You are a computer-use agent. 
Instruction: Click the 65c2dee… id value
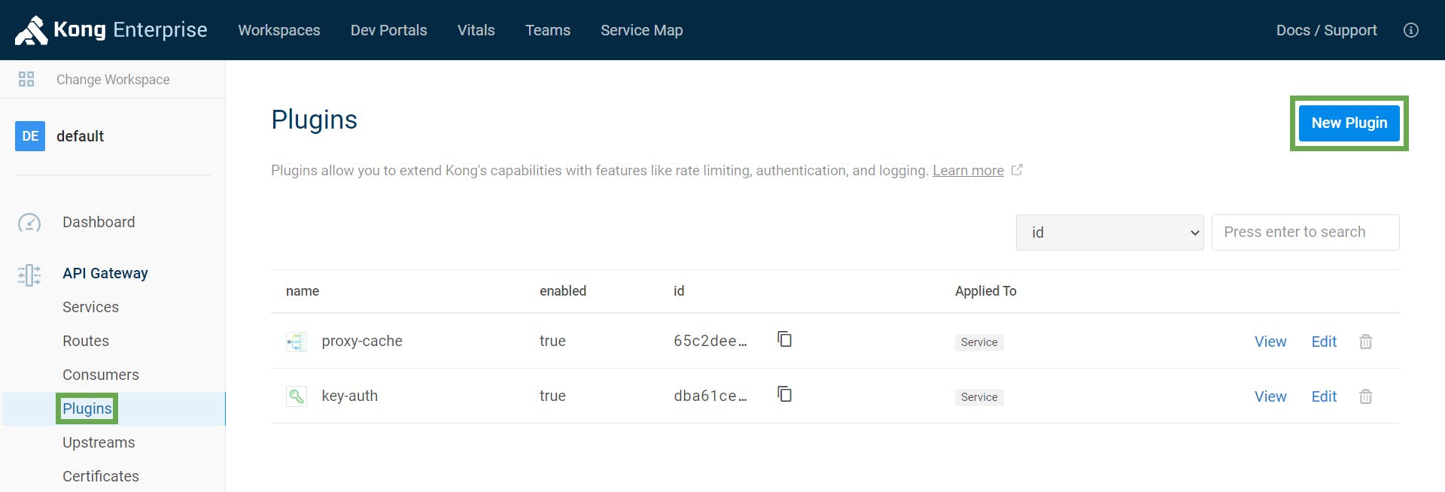pos(710,341)
